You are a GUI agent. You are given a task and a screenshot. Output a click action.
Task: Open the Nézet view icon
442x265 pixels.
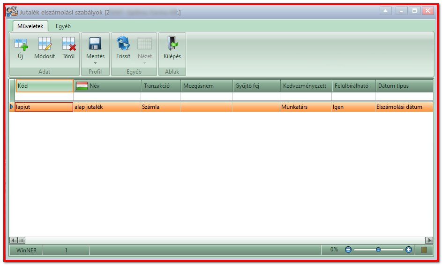pyautogui.click(x=145, y=44)
